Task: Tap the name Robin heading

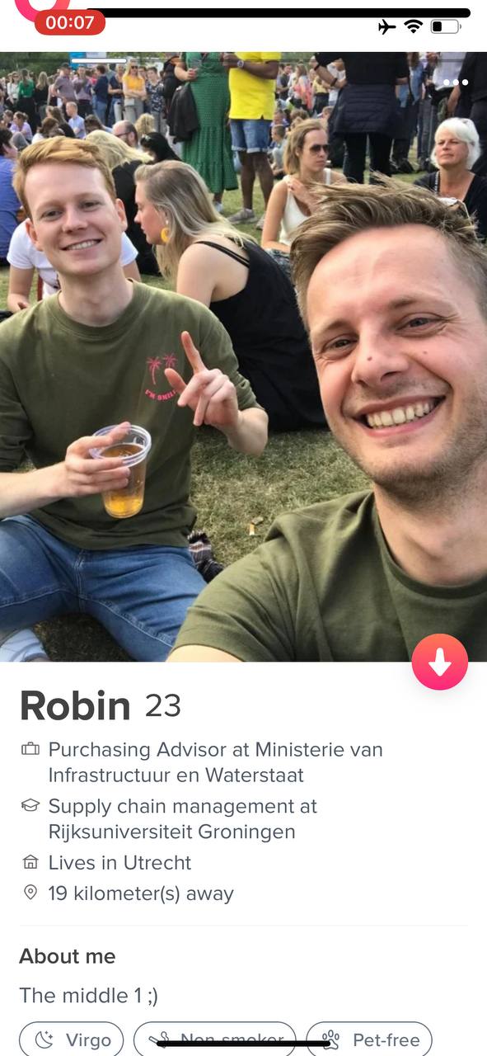Action: pyautogui.click(x=75, y=705)
